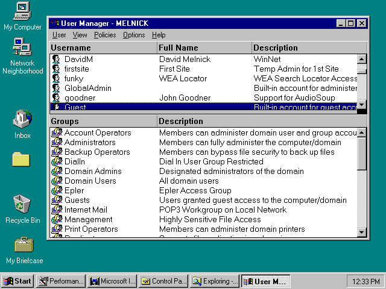Click the All domain users description
This screenshot has width=386, height=289.
point(189,181)
